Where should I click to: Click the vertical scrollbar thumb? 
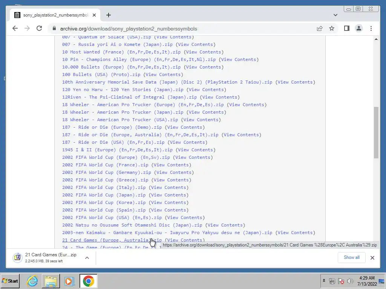point(376,132)
